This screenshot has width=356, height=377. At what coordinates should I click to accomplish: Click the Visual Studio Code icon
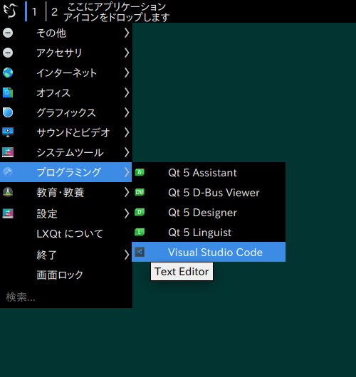pyautogui.click(x=140, y=252)
